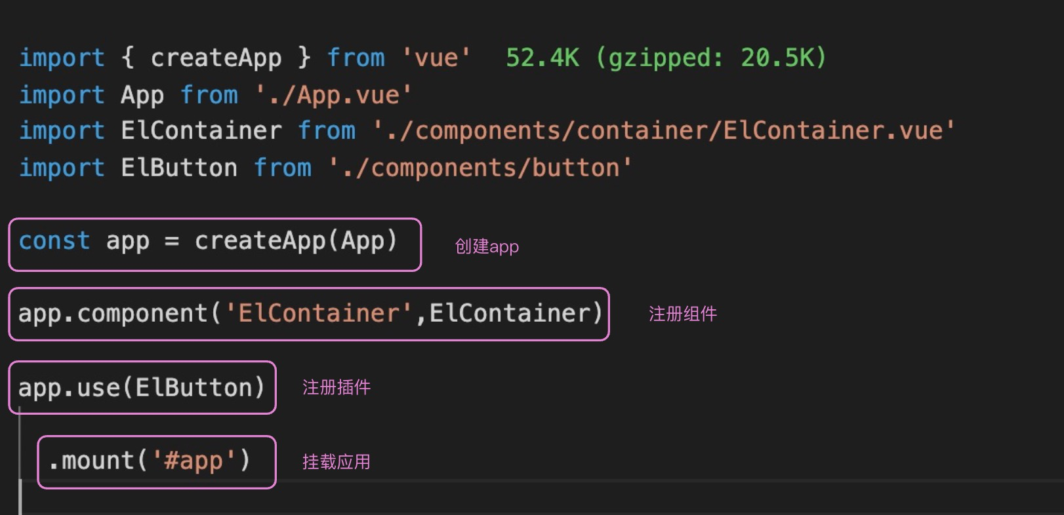Click the App identifier in second import
The width and height of the screenshot is (1064, 515).
pyautogui.click(x=142, y=96)
